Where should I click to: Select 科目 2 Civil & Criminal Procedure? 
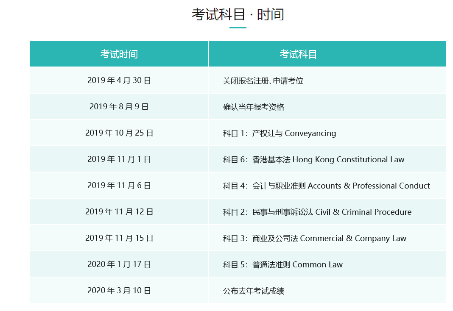317,212
